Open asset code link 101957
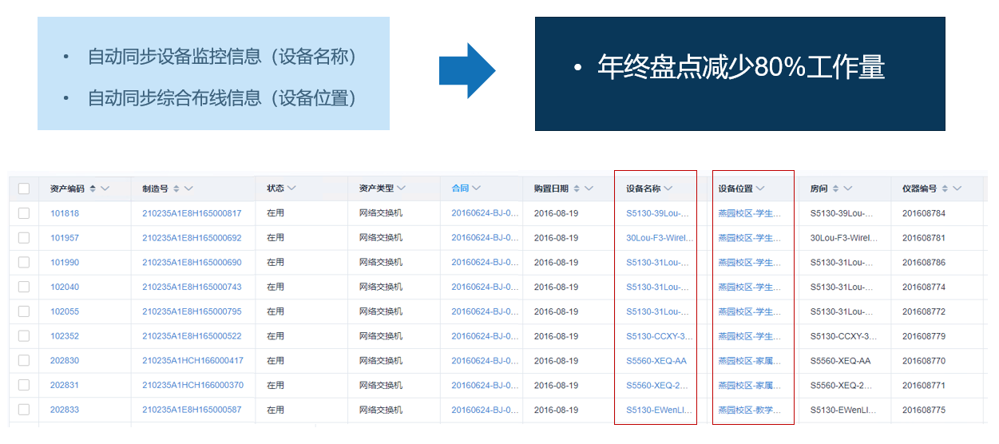Viewport: 999px width, 444px height. (65, 238)
